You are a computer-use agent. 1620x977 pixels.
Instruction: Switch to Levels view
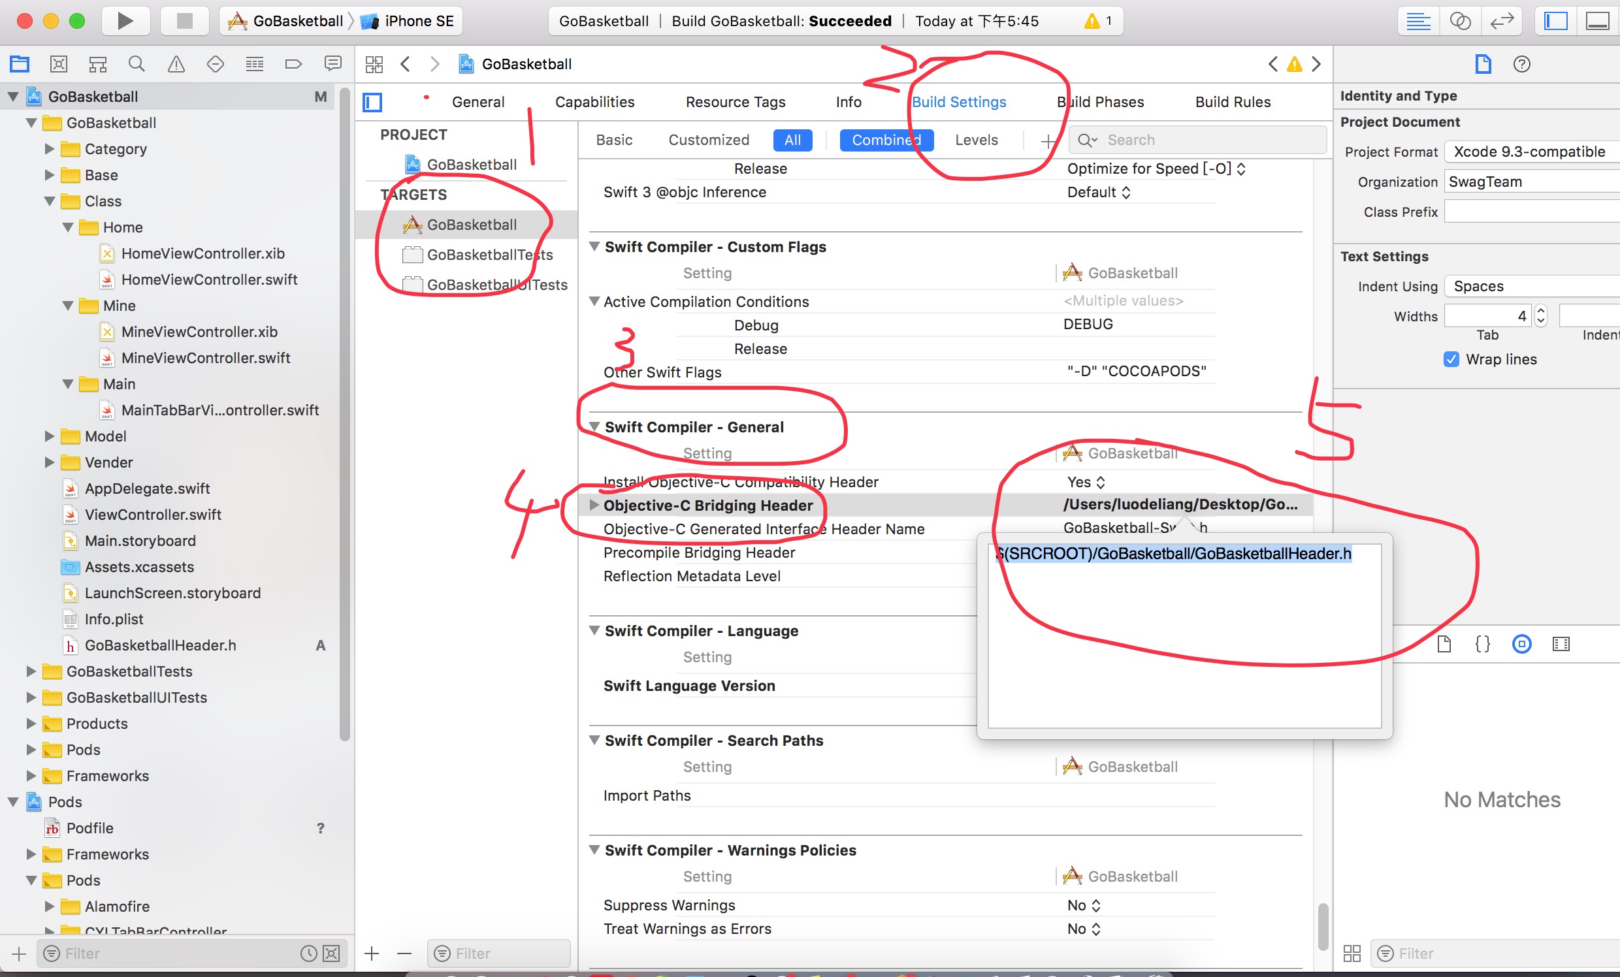click(x=976, y=139)
